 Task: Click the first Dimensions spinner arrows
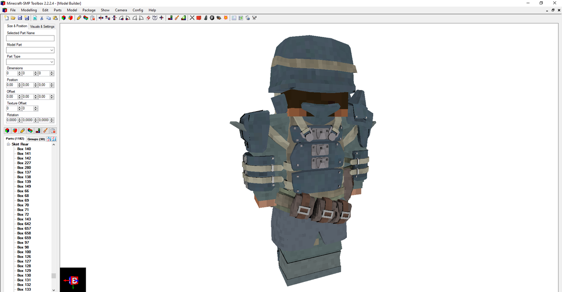[19, 73]
